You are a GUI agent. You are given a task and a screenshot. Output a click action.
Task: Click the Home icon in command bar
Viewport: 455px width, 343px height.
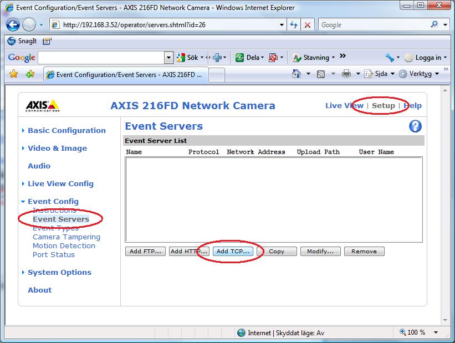point(296,74)
